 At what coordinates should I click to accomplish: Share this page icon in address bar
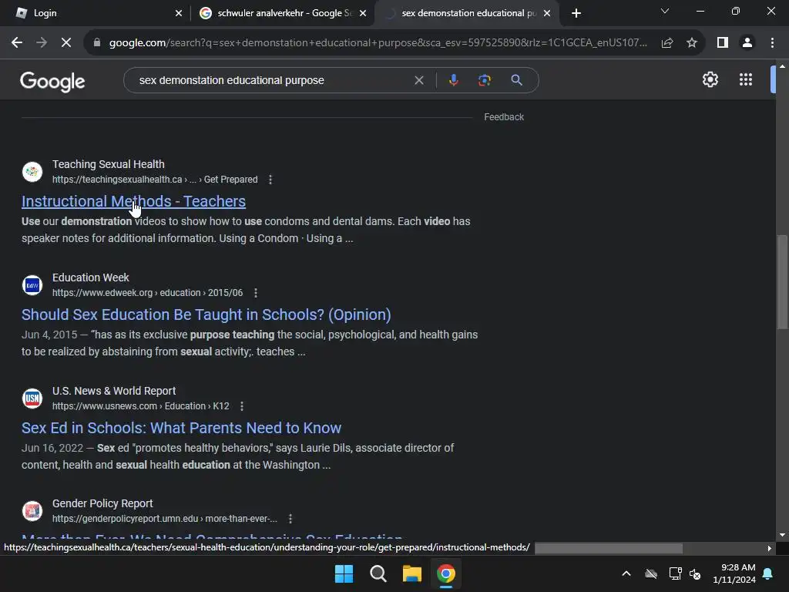[667, 43]
